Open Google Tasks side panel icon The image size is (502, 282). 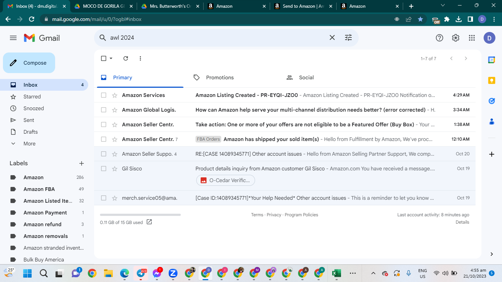click(492, 101)
